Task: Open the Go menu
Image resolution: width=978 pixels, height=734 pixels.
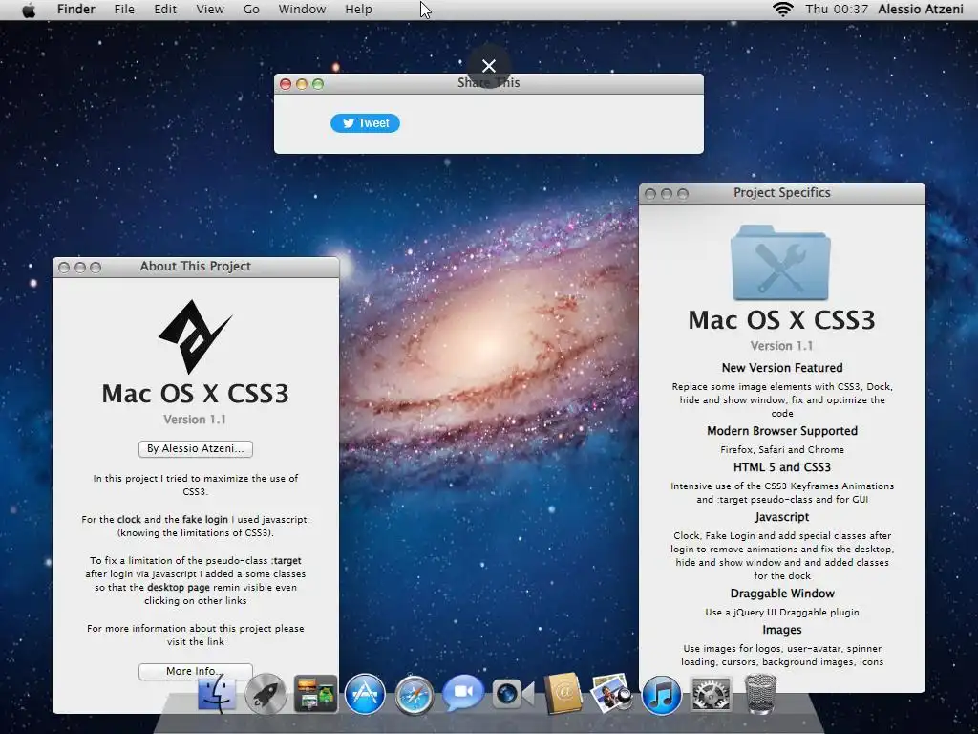Action: coord(251,10)
